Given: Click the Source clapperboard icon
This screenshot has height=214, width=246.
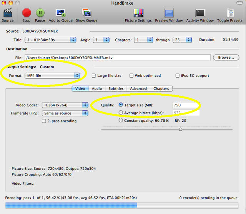Looking at the screenshot, I should 7,13.
